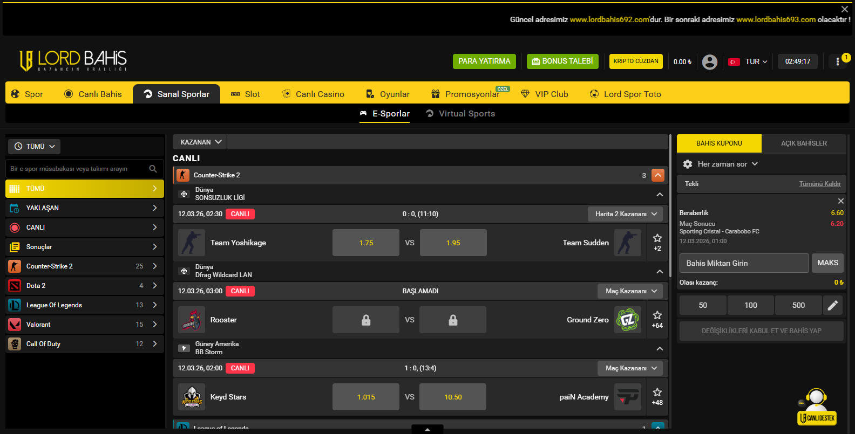Viewport: 855px width, 434px height.
Task: Click the MAKS stake button
Action: pyautogui.click(x=827, y=263)
